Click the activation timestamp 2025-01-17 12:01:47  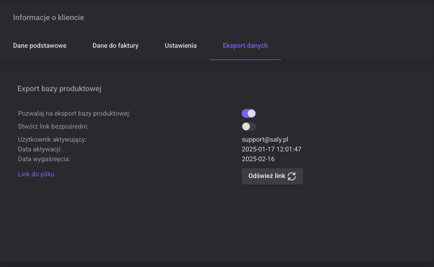pyautogui.click(x=271, y=149)
